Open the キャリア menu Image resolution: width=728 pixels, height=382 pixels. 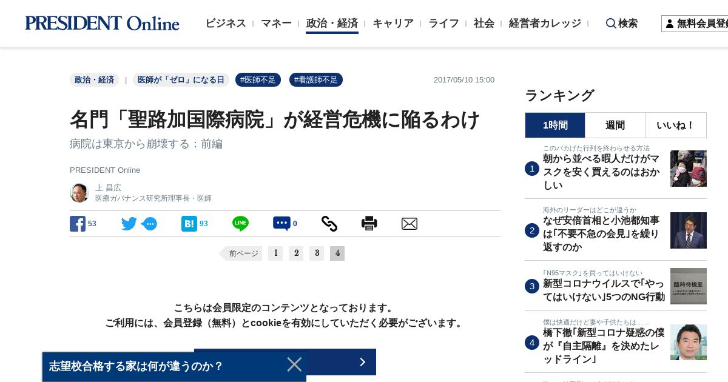[393, 23]
